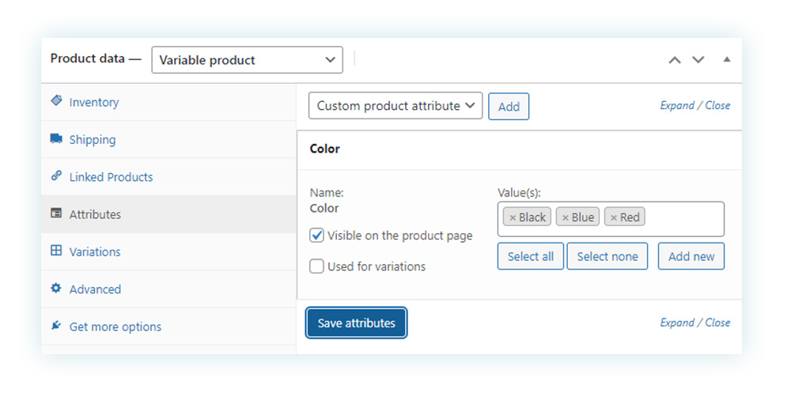Image resolution: width=791 pixels, height=396 pixels.
Task: Uncheck Visible on the product page
Action: pyautogui.click(x=317, y=236)
